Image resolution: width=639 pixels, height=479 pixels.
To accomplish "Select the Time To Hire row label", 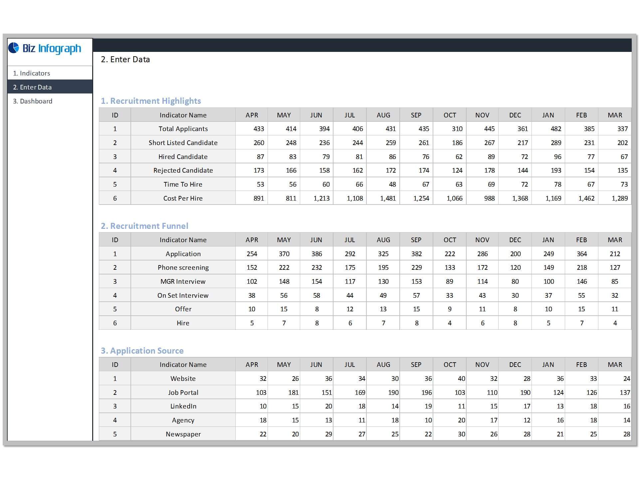I will coord(183,184).
